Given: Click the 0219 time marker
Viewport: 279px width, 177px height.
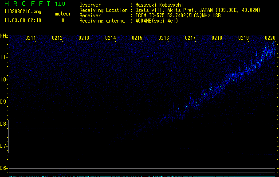Looking at the screenshot, I should pos(244,38).
